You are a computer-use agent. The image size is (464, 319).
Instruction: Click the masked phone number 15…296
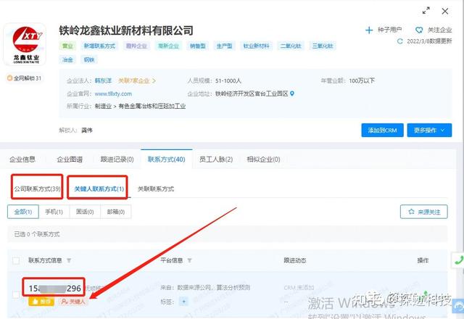pyautogui.click(x=55, y=289)
